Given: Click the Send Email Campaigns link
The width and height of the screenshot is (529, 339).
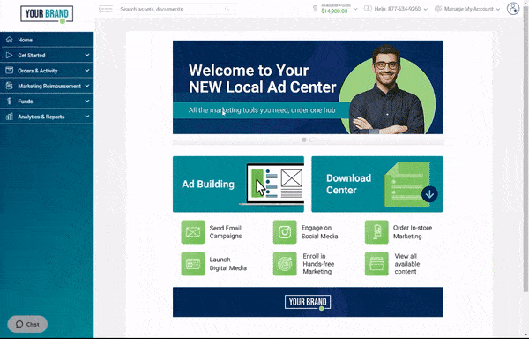Looking at the screenshot, I should [x=226, y=232].
